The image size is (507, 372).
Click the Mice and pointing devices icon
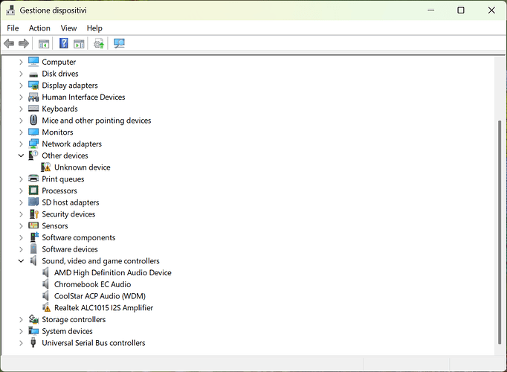(x=33, y=121)
